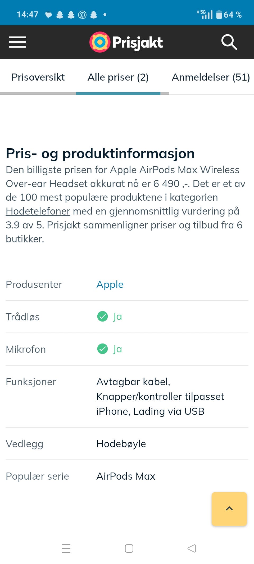Tap the Ja value for Mikrofon

pyautogui.click(x=117, y=349)
